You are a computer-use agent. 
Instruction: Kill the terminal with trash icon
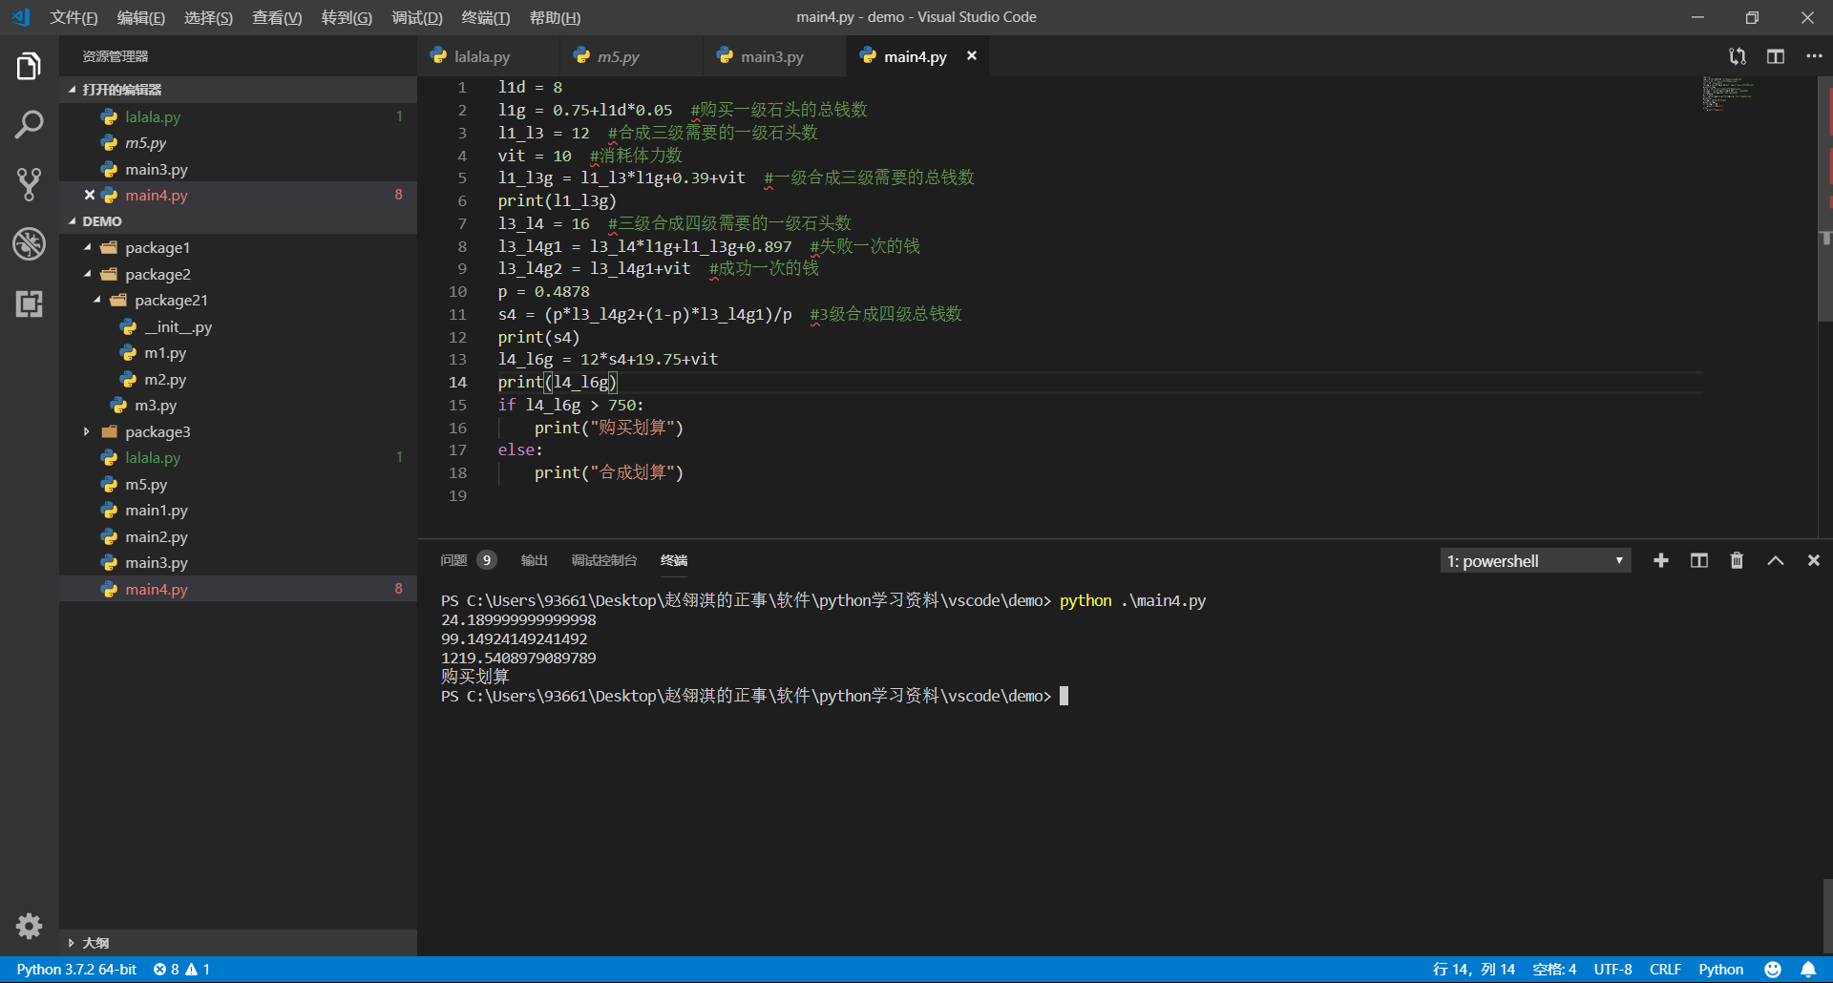click(1738, 560)
